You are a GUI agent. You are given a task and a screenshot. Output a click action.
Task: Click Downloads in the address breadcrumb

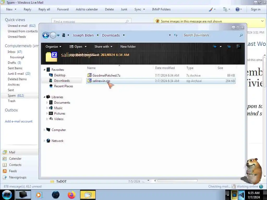tap(111, 35)
